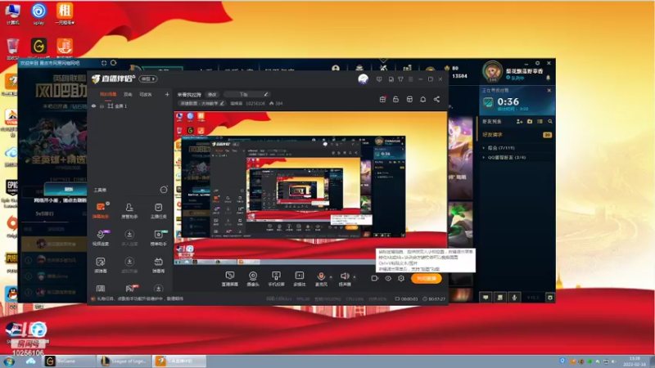The image size is (655, 368).
Task: Select the second scene tab
Action: pyautogui.click(x=128, y=95)
